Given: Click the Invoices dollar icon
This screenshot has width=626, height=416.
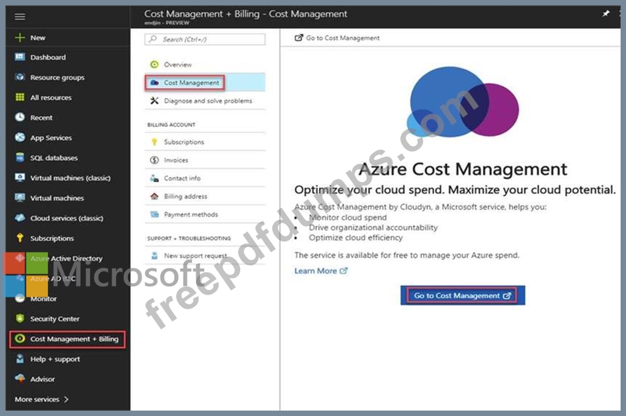Looking at the screenshot, I should 155,160.
